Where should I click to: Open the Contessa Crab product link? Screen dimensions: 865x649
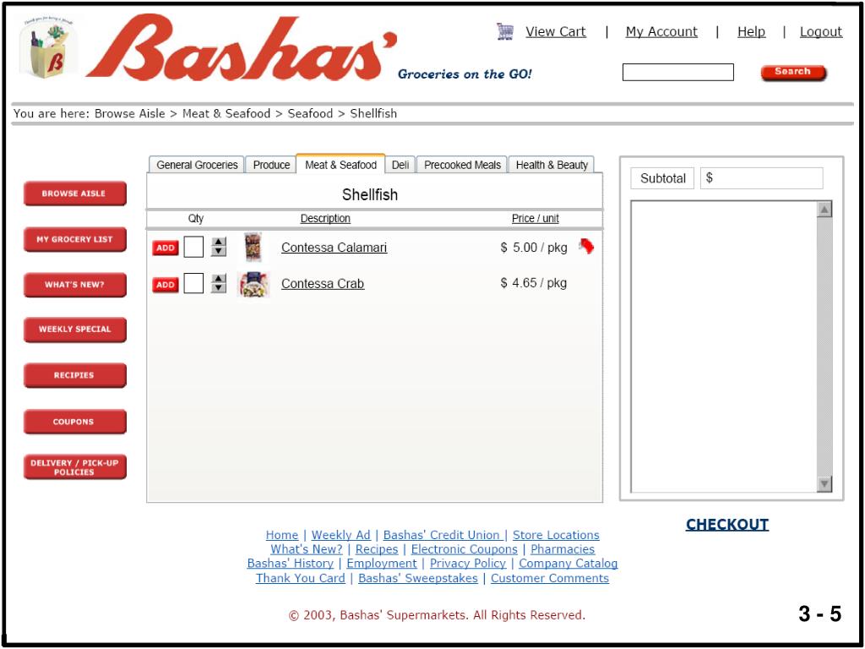tap(323, 284)
